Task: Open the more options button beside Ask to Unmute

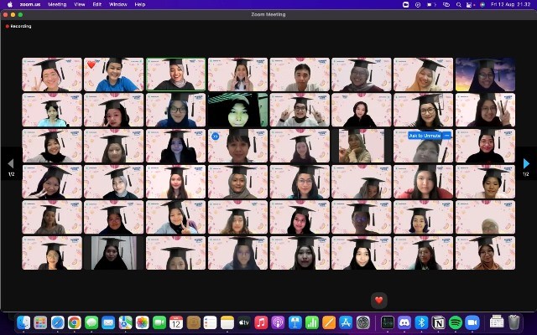Action: click(x=446, y=136)
